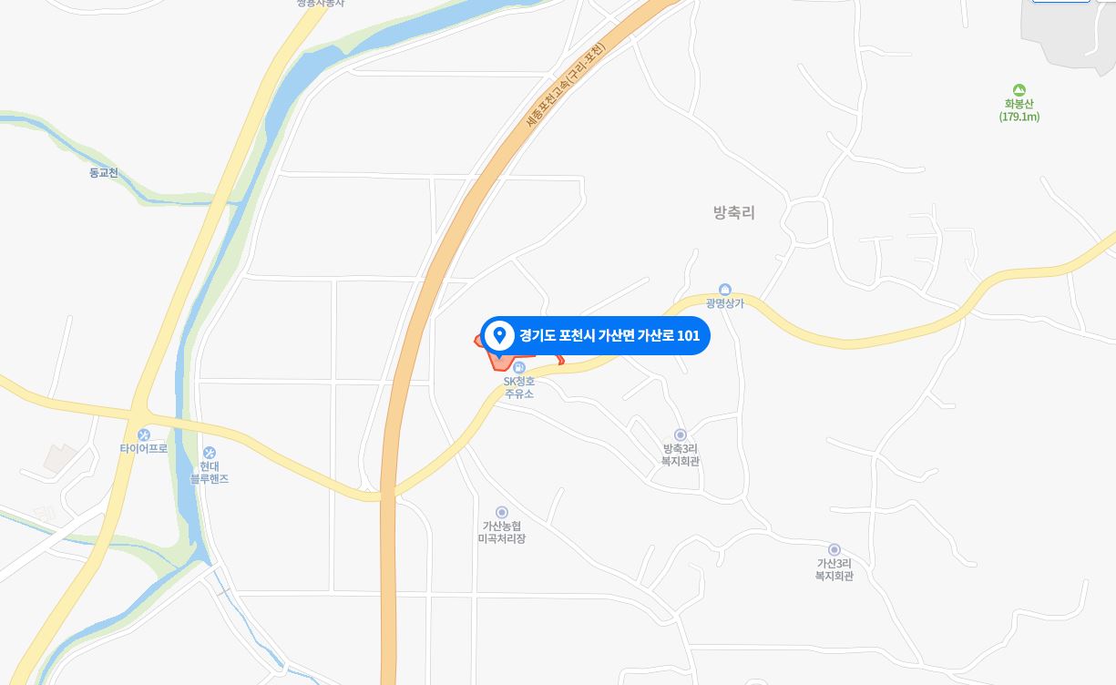Click the blue location pin icon
Viewport: 1116px width, 685px height.
click(x=498, y=335)
